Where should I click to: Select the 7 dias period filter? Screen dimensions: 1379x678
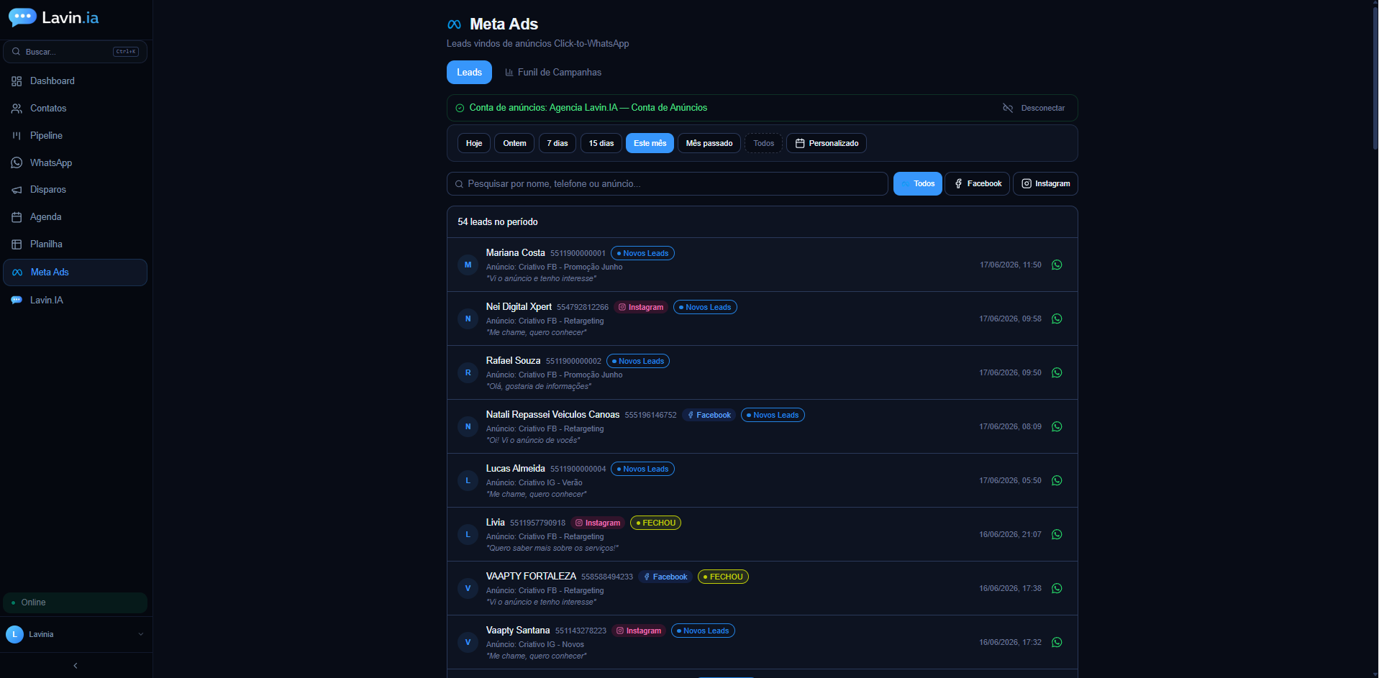(x=557, y=143)
